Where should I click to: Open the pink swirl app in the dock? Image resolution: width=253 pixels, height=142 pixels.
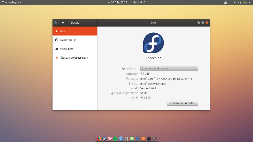click(x=110, y=139)
